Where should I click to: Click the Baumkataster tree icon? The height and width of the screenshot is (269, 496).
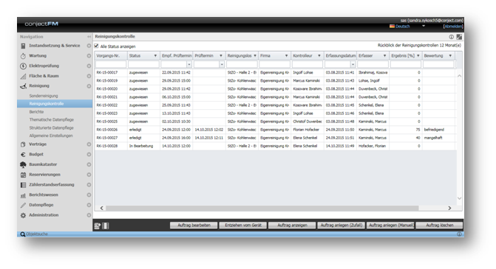tap(23, 164)
